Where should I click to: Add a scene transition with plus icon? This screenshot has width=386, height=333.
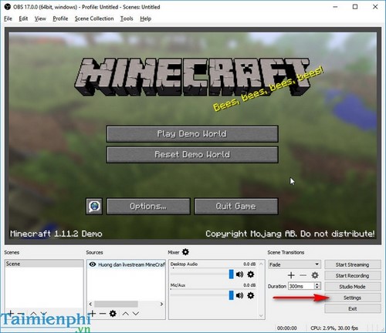click(291, 275)
